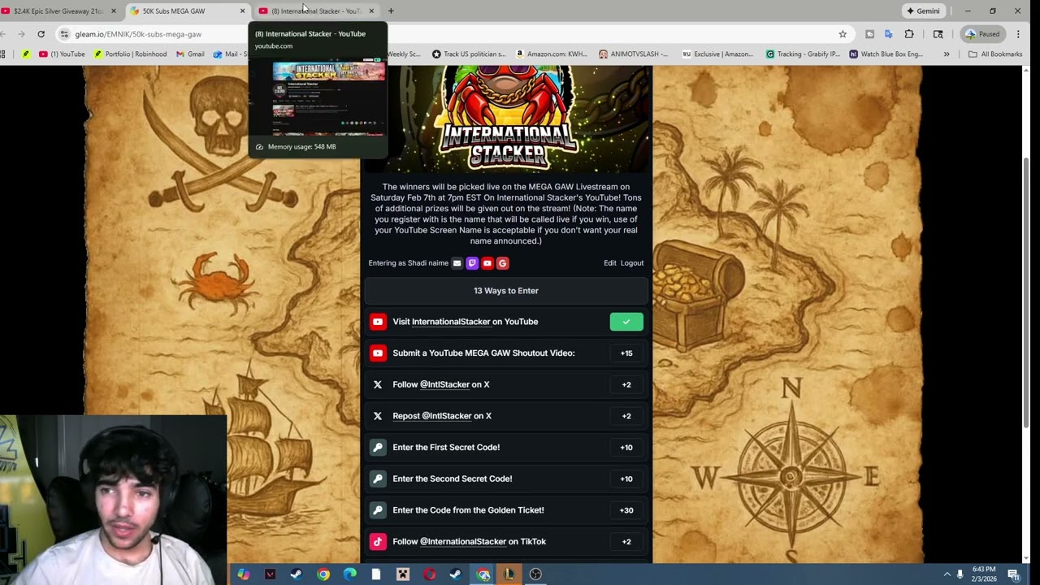The width and height of the screenshot is (1040, 585).
Task: Open the @IntlStacker link in Follow on X row
Action: (444, 384)
